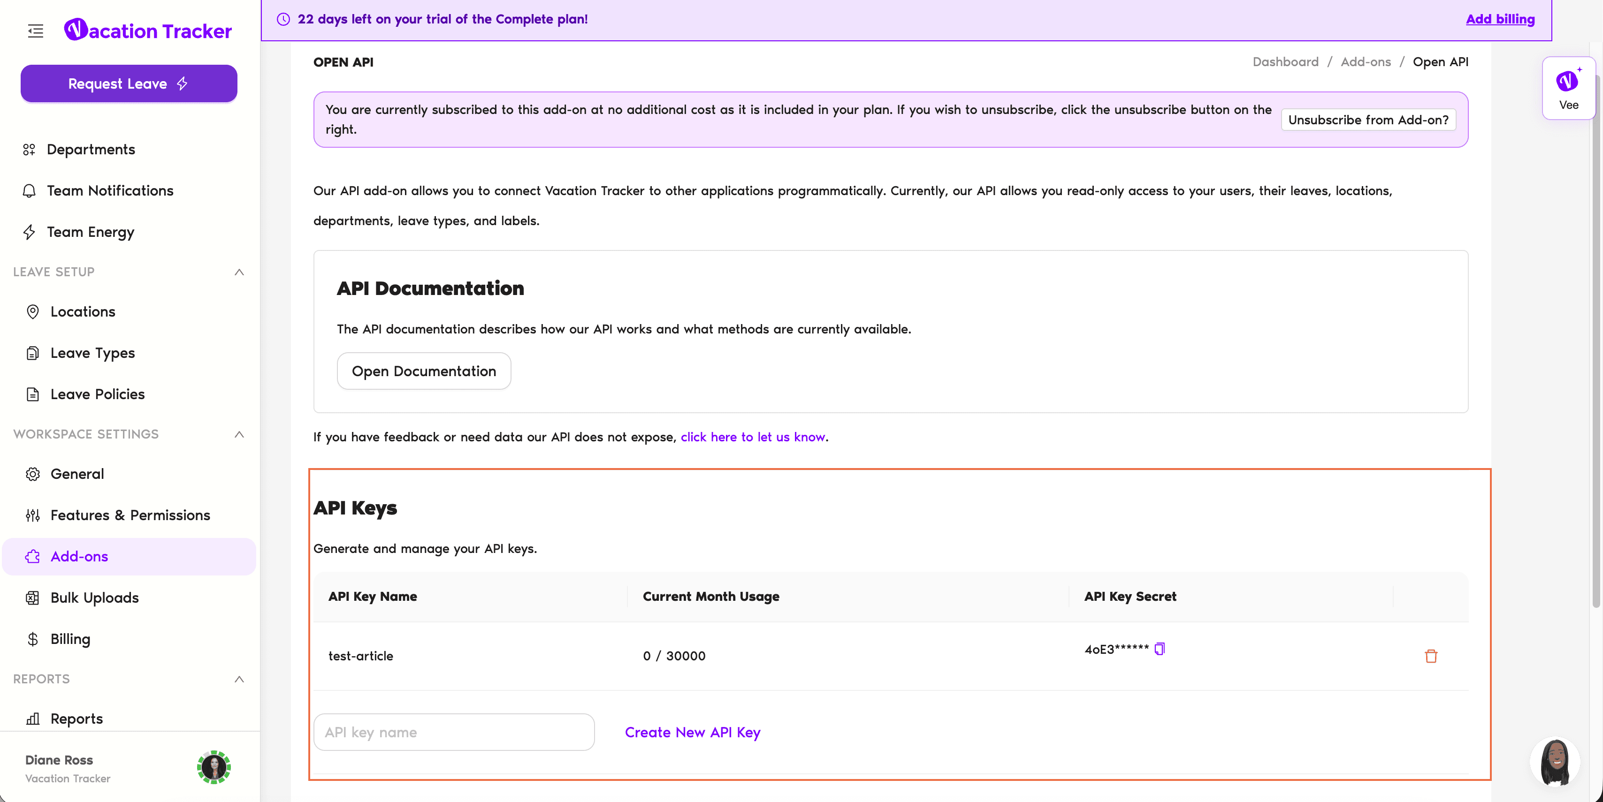1603x802 pixels.
Task: Delete the test-article API key
Action: 1431,656
